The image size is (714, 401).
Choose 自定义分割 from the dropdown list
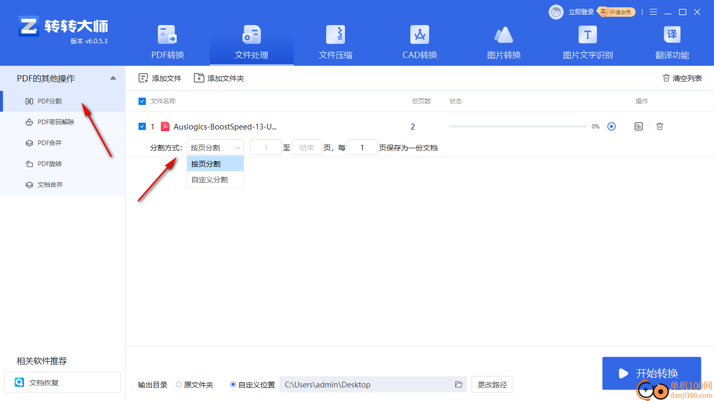[215, 180]
